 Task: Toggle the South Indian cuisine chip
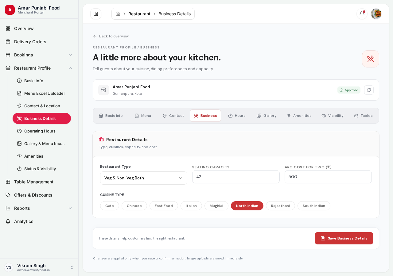pos(314,206)
